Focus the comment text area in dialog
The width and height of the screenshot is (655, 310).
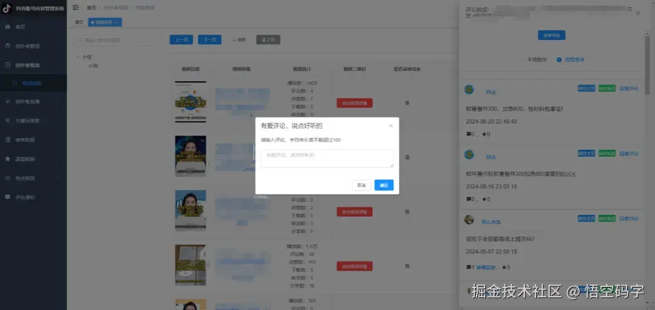click(x=327, y=158)
